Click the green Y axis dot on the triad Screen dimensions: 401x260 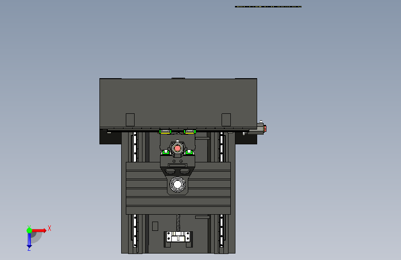tap(29, 230)
